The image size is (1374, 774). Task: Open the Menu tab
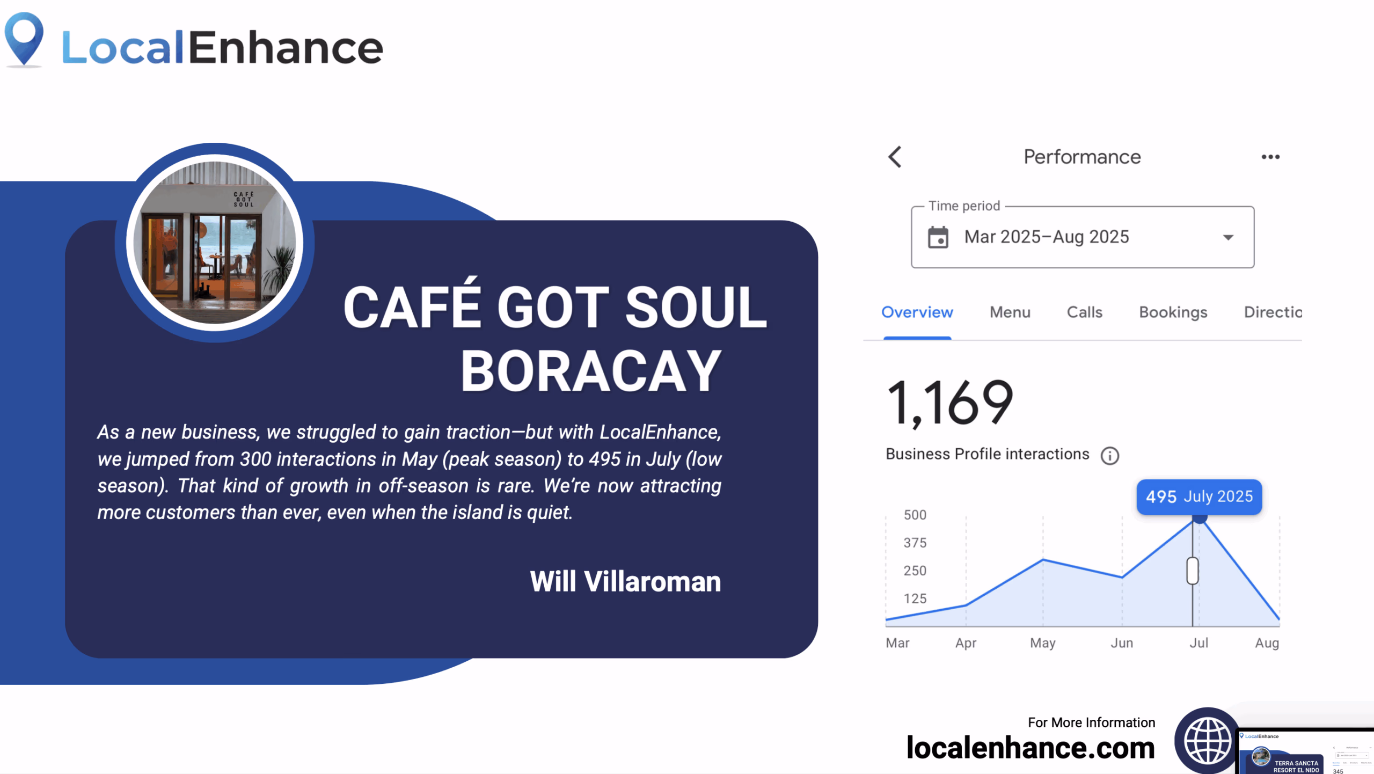pyautogui.click(x=1010, y=312)
